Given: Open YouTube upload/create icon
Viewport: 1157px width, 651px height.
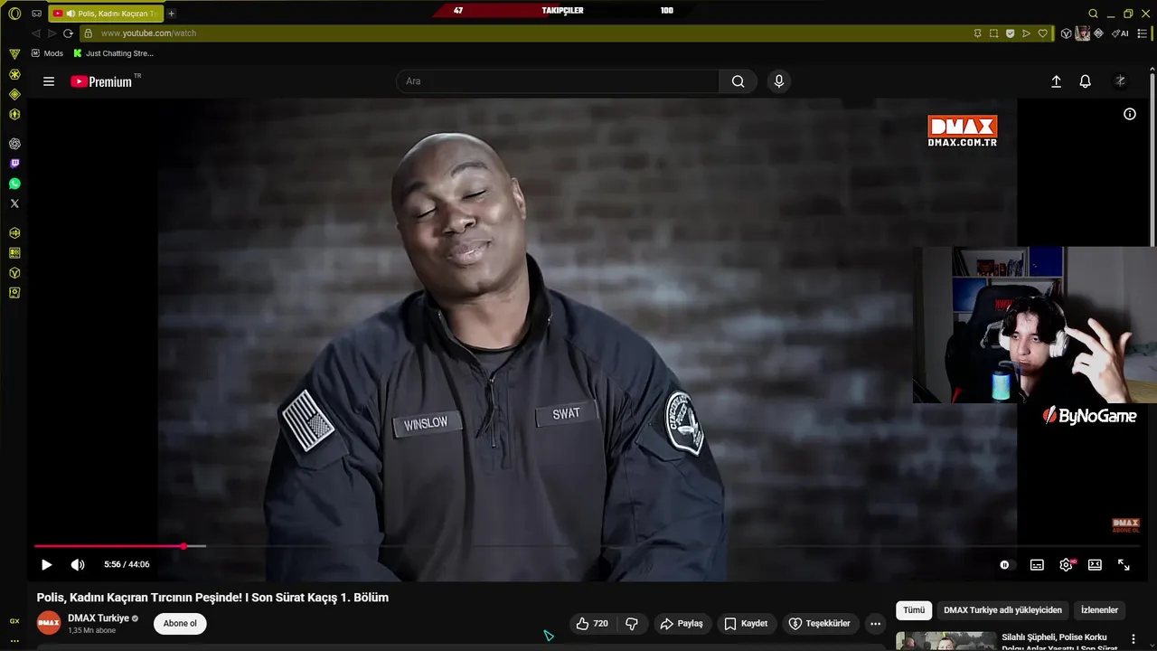Looking at the screenshot, I should 1056,81.
